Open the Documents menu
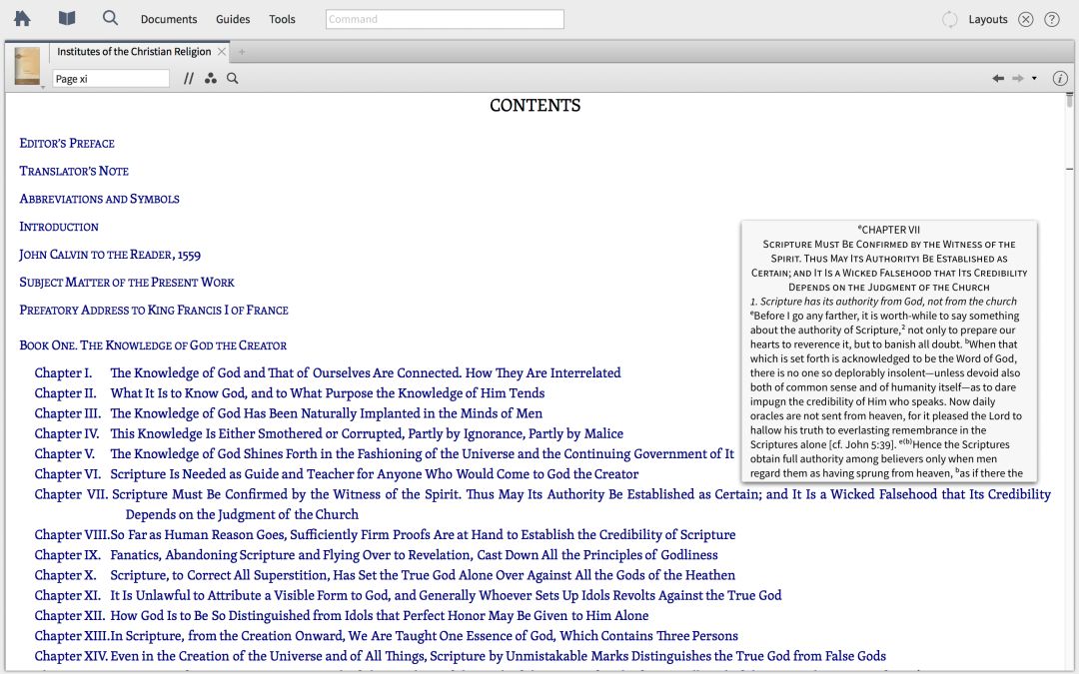Image resolution: width=1079 pixels, height=674 pixels. tap(169, 19)
